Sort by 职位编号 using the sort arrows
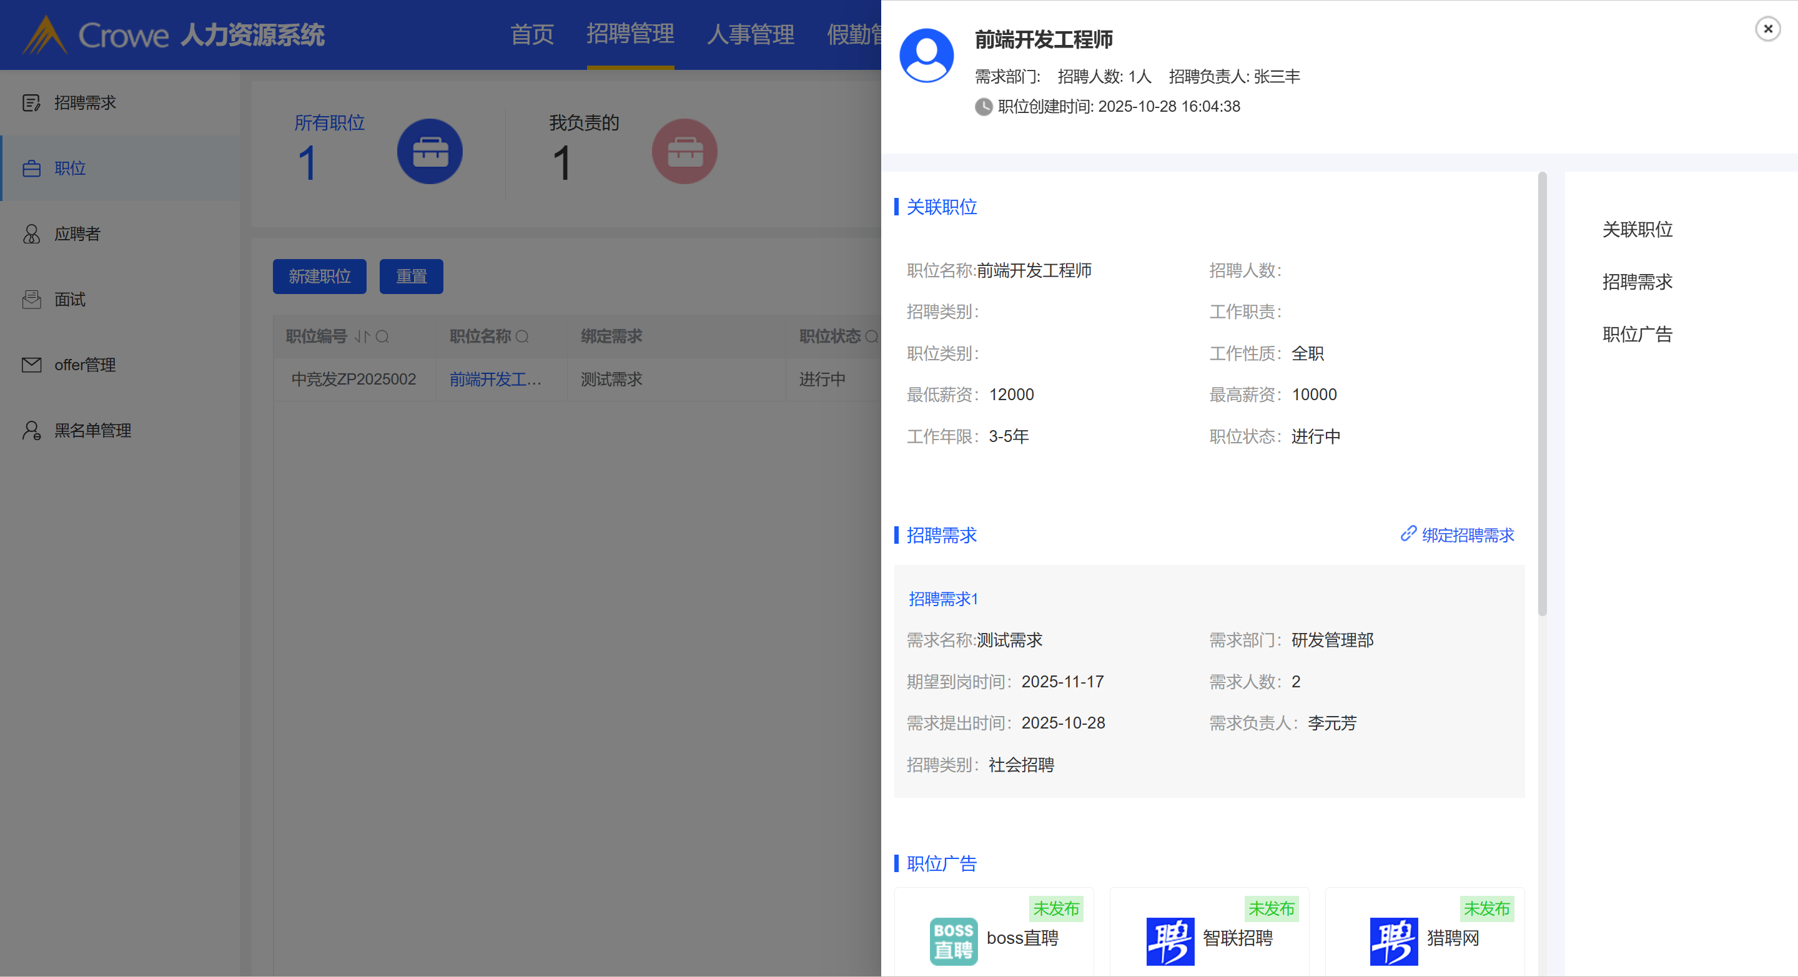 point(362,337)
